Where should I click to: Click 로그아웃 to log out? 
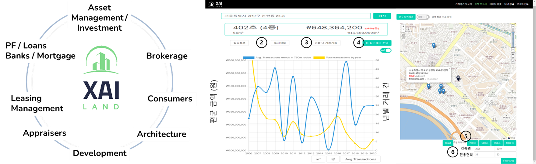[x=523, y=4]
